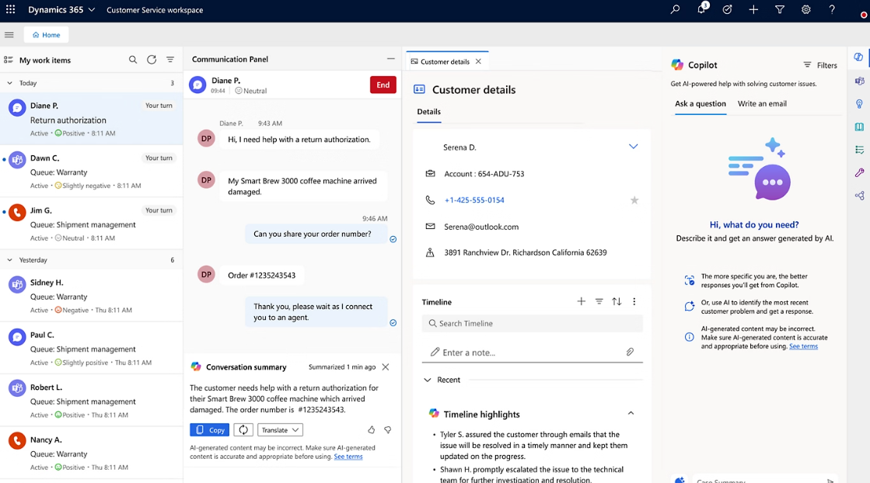This screenshot has height=483, width=870.
Task: Call the phone number +1-425-555-0154
Action: tap(474, 200)
